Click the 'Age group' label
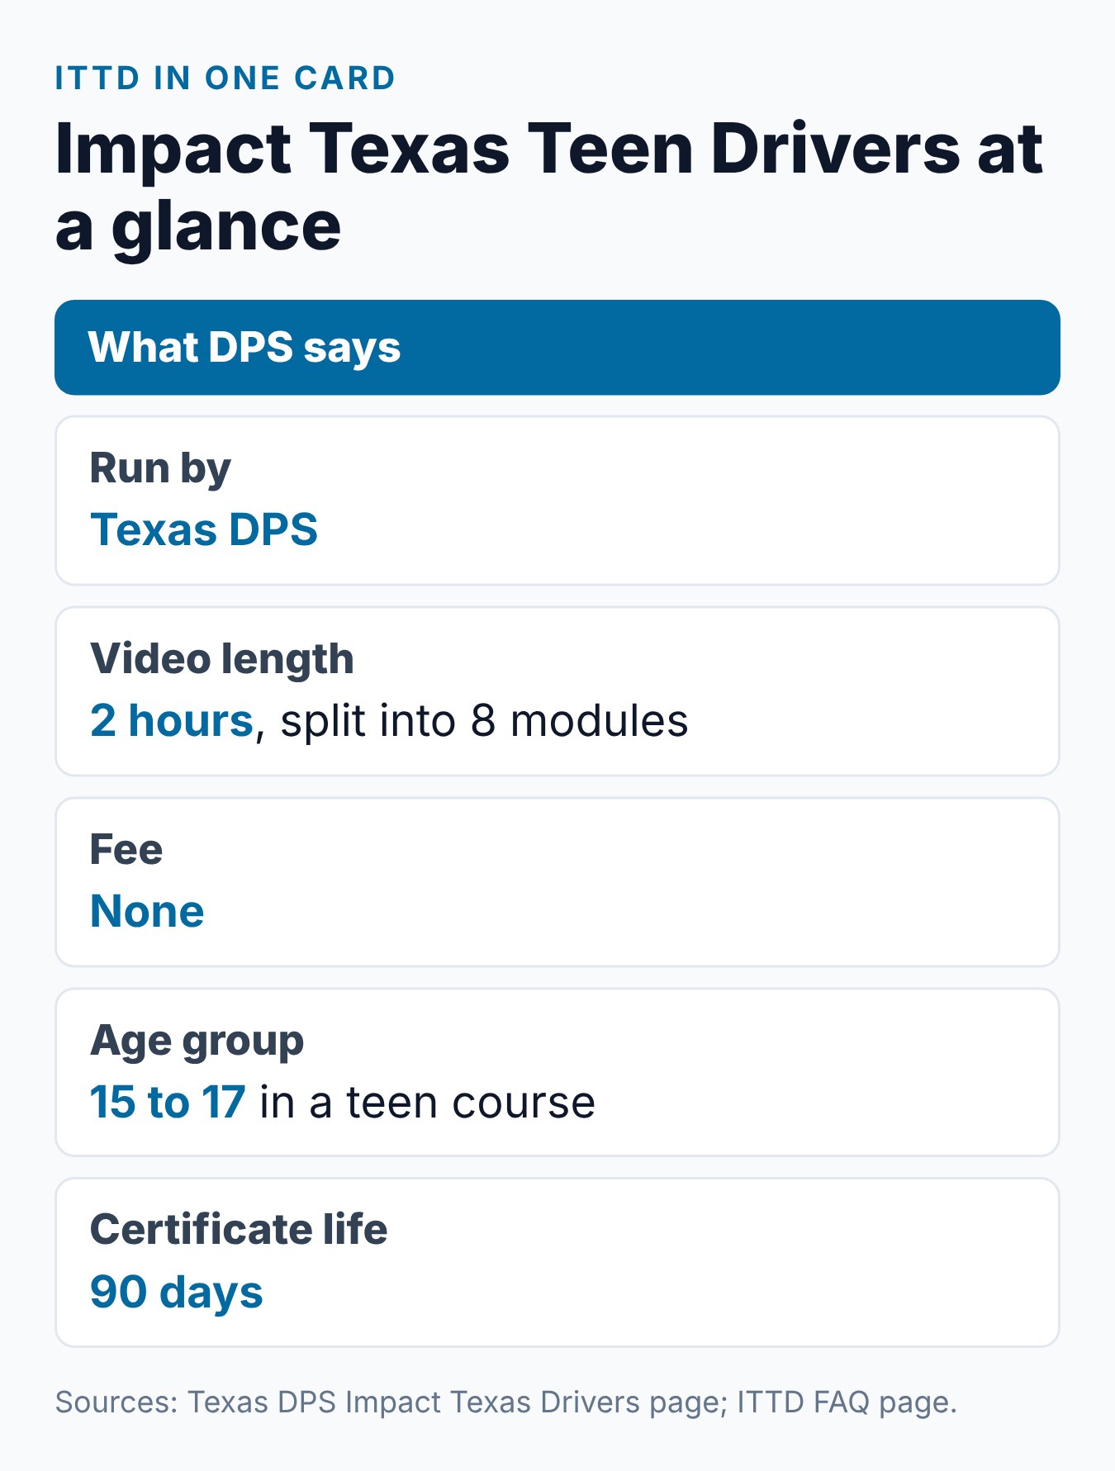The height and width of the screenshot is (1471, 1115). click(x=197, y=1041)
